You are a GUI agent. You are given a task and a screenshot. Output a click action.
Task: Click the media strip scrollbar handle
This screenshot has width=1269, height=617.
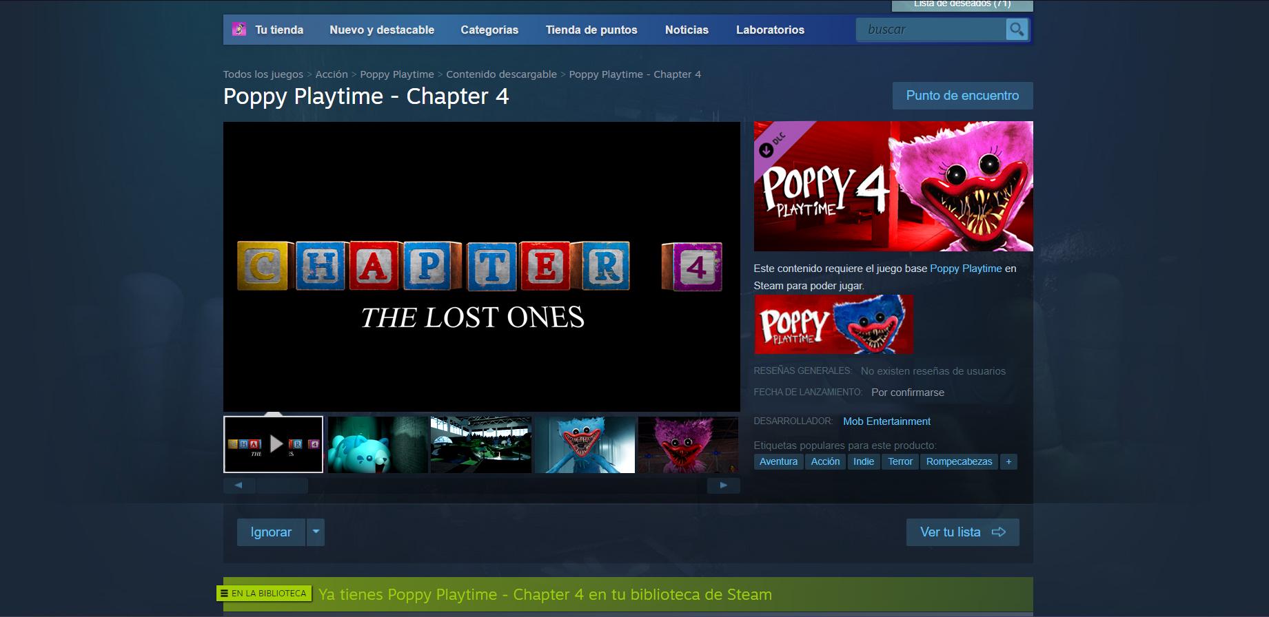click(282, 485)
